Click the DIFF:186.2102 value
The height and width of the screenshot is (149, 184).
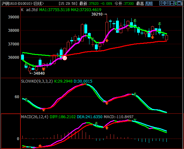63,117
